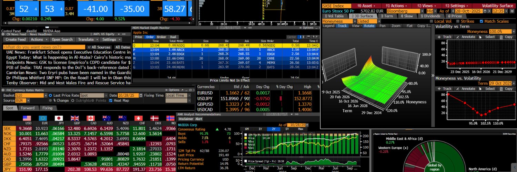Switch to the Vol Table tab
Image resolution: width=517 pixels, height=172 pixels.
pos(335,16)
